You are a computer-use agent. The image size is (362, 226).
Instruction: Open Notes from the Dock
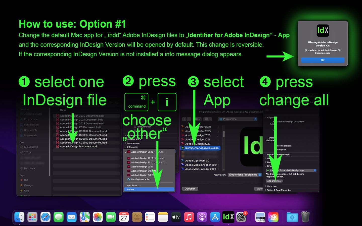point(163,217)
